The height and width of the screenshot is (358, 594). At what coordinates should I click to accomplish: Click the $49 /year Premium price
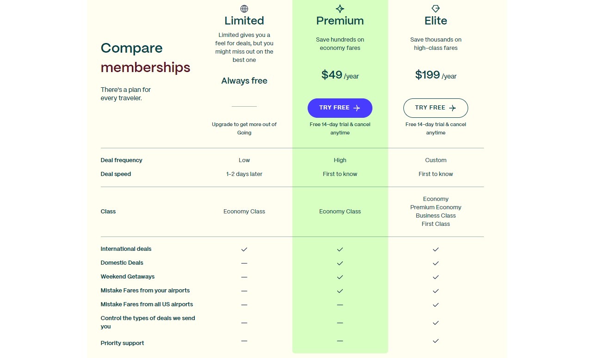click(340, 75)
